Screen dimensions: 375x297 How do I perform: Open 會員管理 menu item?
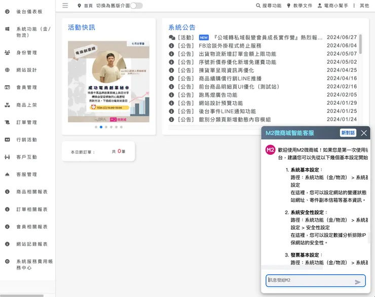tap(26, 88)
